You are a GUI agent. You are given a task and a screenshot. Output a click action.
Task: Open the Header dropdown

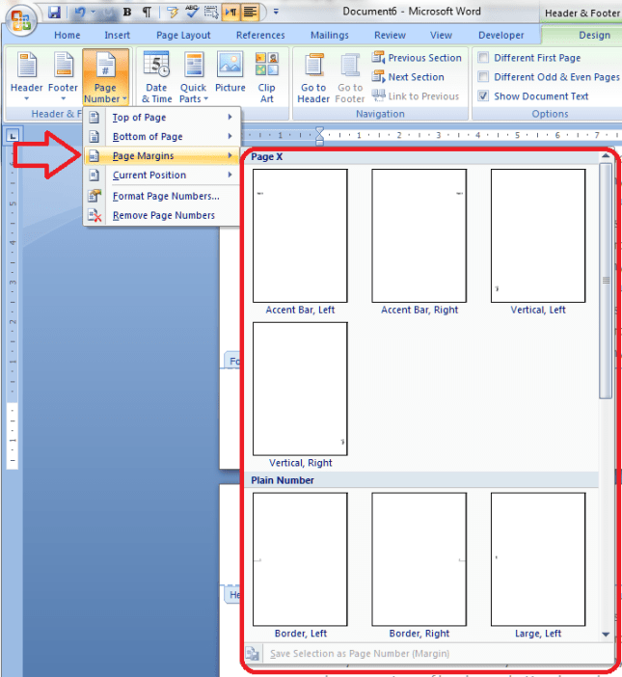27,77
